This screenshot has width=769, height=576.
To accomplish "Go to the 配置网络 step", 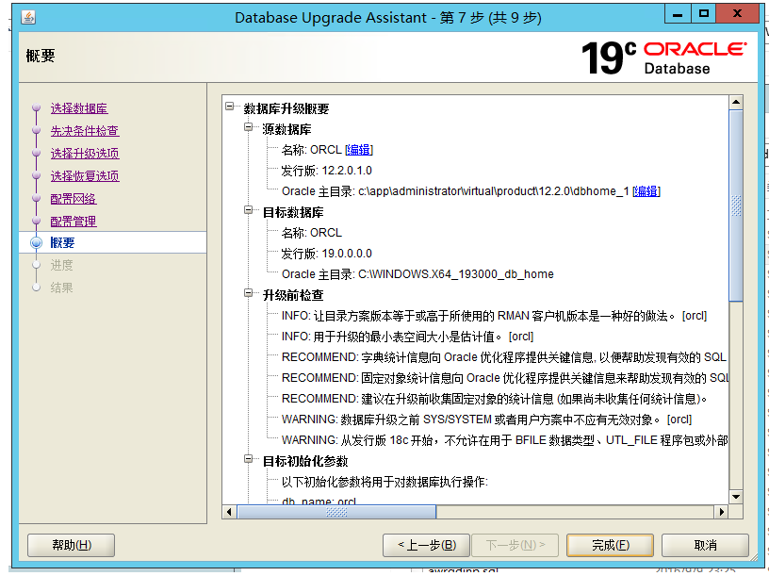I will click(x=75, y=198).
